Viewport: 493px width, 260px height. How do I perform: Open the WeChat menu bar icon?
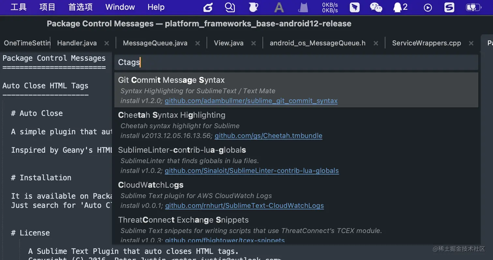(x=376, y=7)
